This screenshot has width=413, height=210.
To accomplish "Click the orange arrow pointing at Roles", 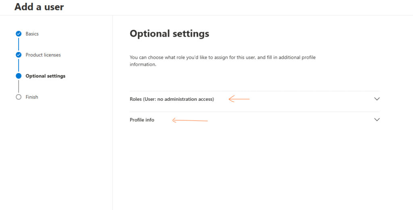I will pos(239,99).
